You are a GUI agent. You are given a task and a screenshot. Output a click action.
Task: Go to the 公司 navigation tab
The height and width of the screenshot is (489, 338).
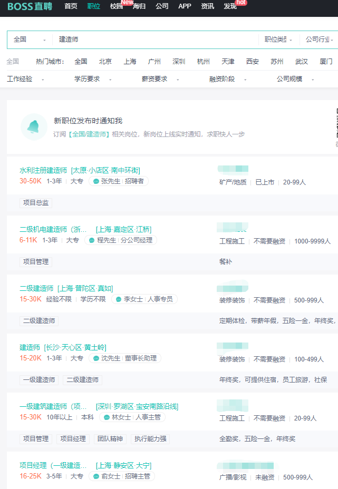(x=162, y=6)
